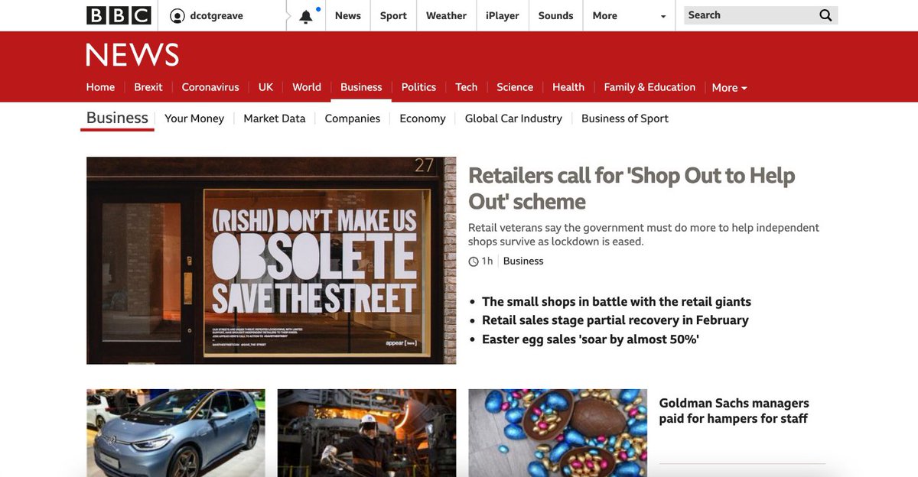
Task: Open Retailers call for 'Shop Out' headline
Action: click(x=631, y=188)
